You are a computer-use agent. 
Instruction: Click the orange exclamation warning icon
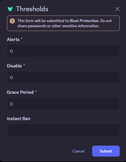12,21
